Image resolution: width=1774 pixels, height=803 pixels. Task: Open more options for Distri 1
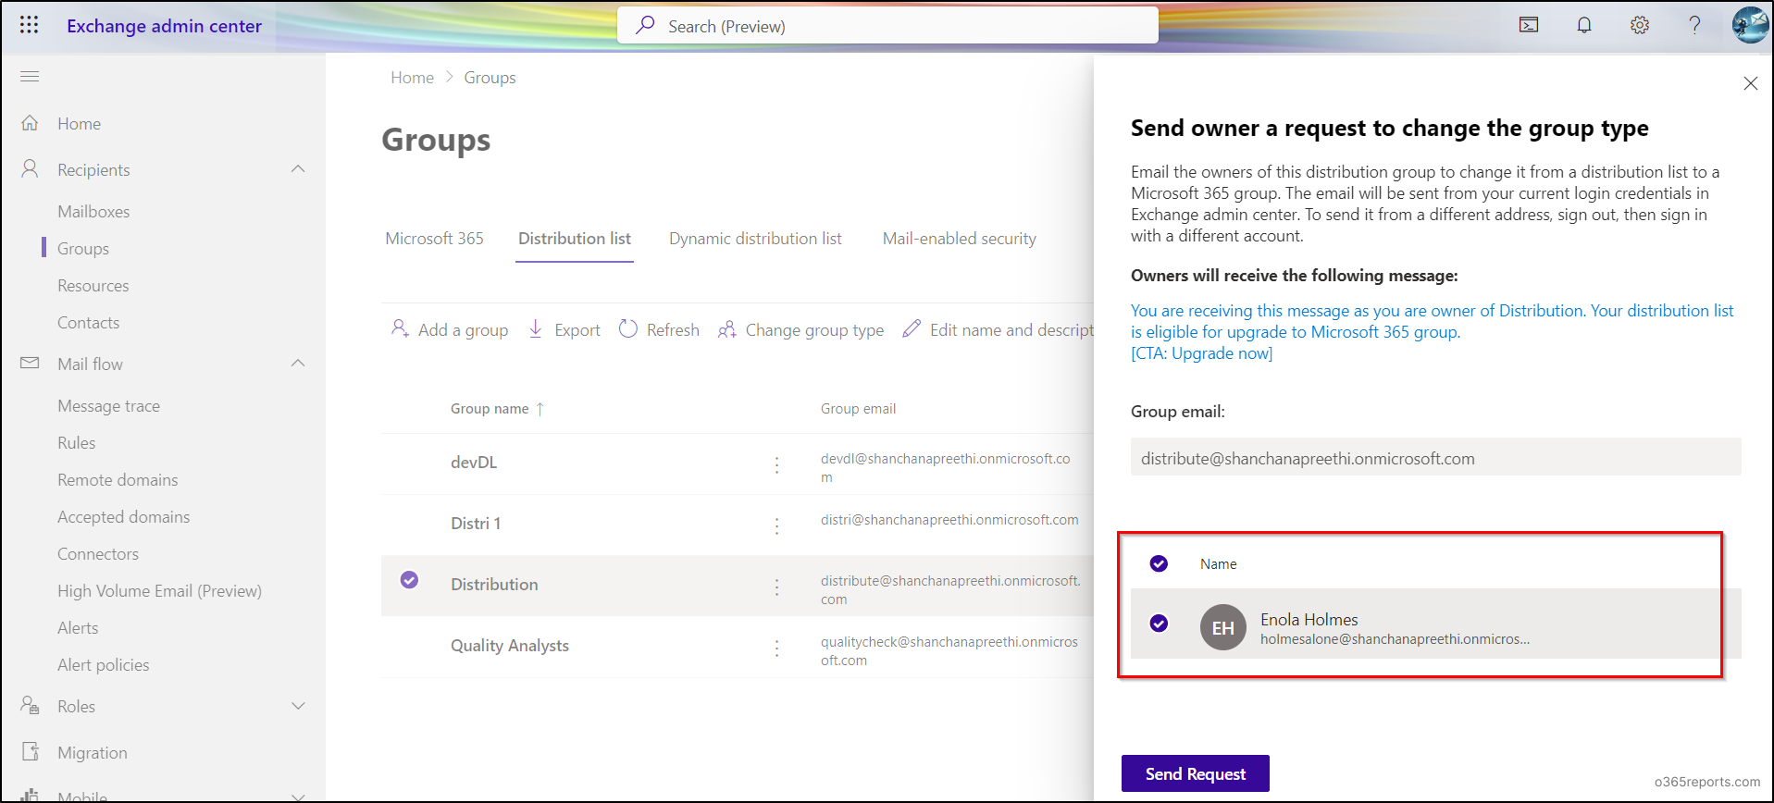coord(776,525)
